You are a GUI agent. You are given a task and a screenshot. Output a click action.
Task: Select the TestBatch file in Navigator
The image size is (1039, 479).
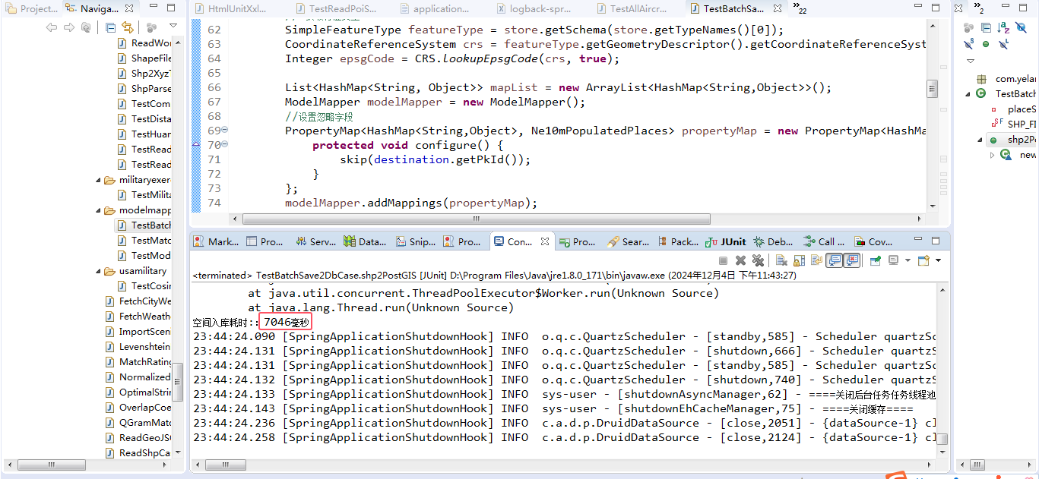pyautogui.click(x=144, y=225)
